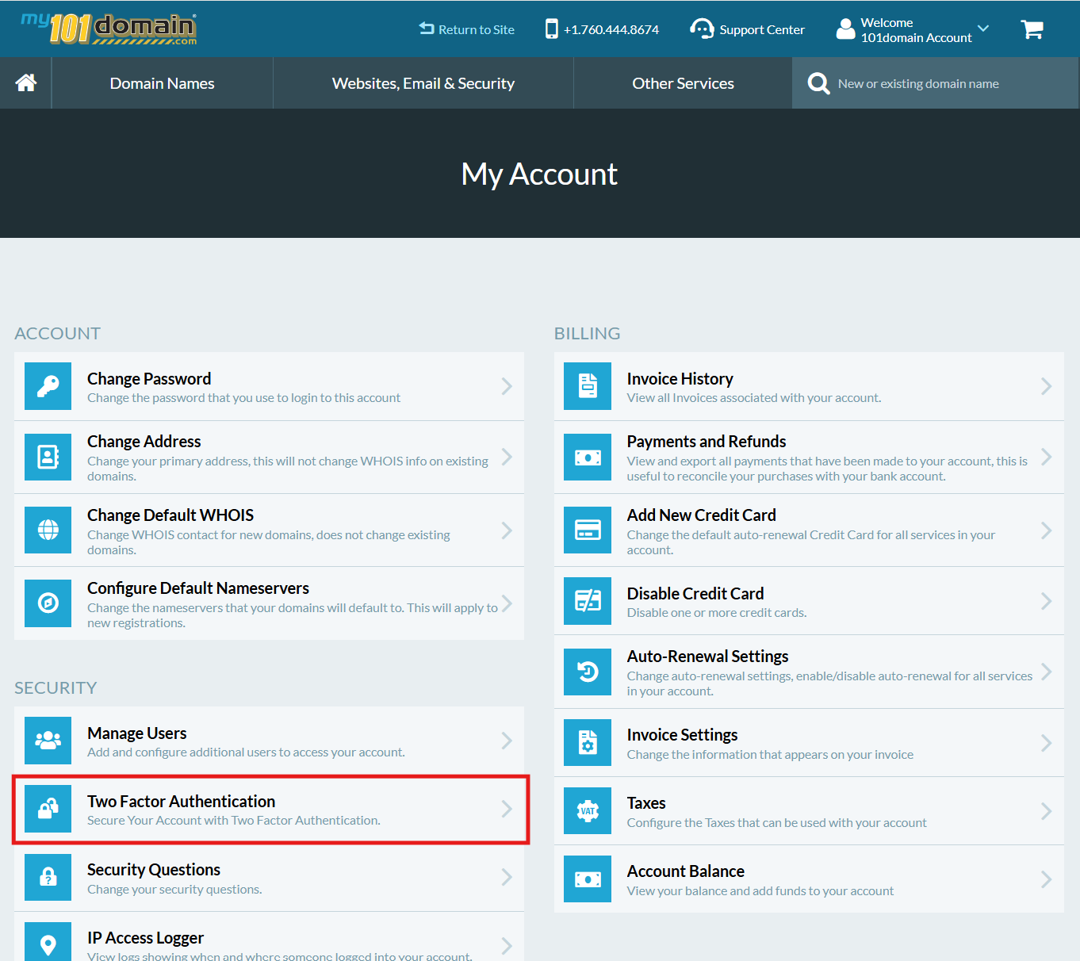Click chevron arrow on Change Address row

click(507, 458)
